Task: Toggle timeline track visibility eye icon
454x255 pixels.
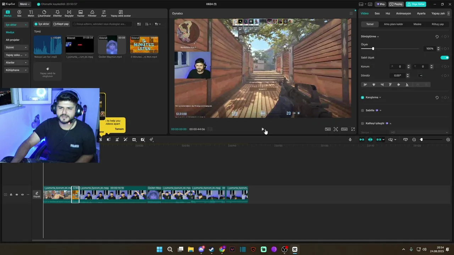Action: tap(17, 194)
